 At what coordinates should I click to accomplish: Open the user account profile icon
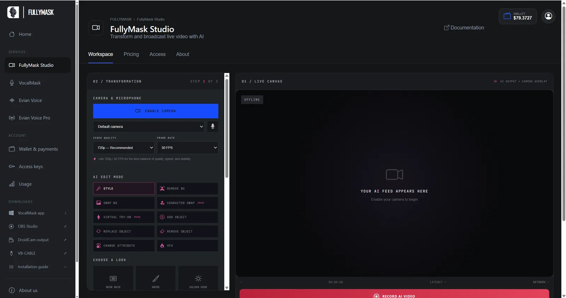(548, 16)
